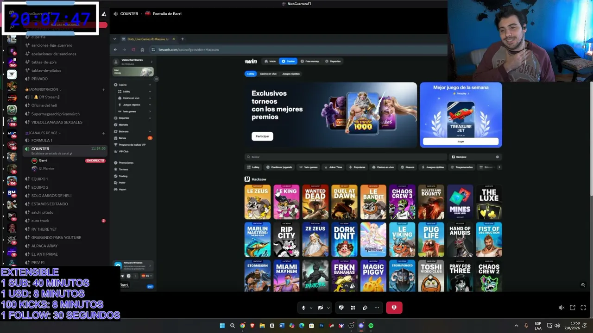This screenshot has height=333, width=593.
Task: Turn on camera in call controls
Action: click(320, 308)
